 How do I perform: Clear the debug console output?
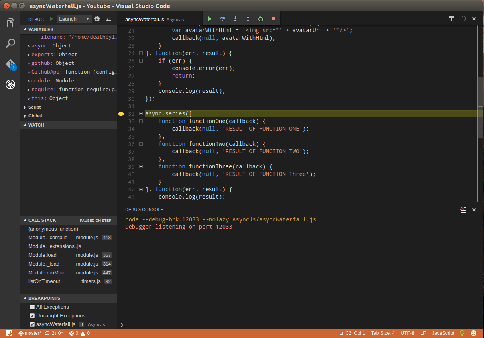coord(463,209)
